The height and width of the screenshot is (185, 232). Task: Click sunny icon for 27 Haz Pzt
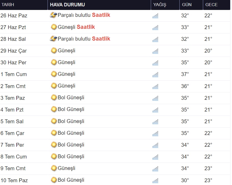point(54,27)
